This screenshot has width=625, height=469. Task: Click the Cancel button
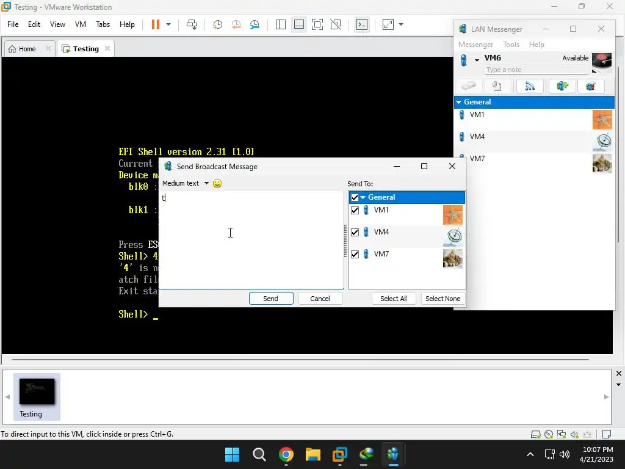pyautogui.click(x=320, y=298)
